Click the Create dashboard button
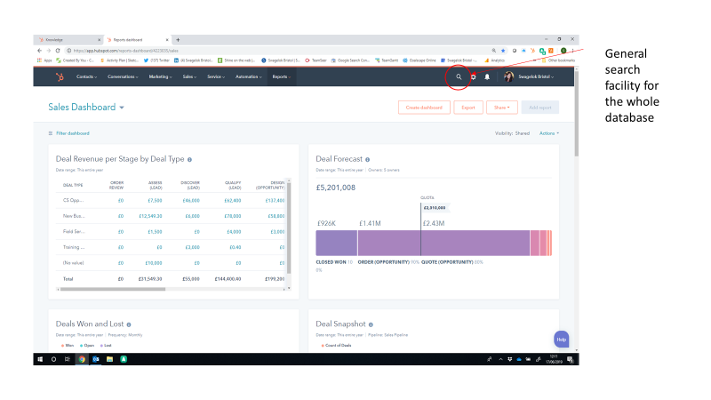711x400 pixels. [424, 108]
